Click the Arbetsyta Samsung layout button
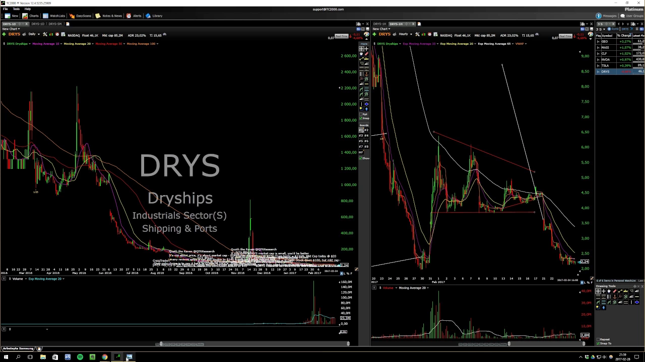This screenshot has height=362, width=645. click(x=18, y=348)
